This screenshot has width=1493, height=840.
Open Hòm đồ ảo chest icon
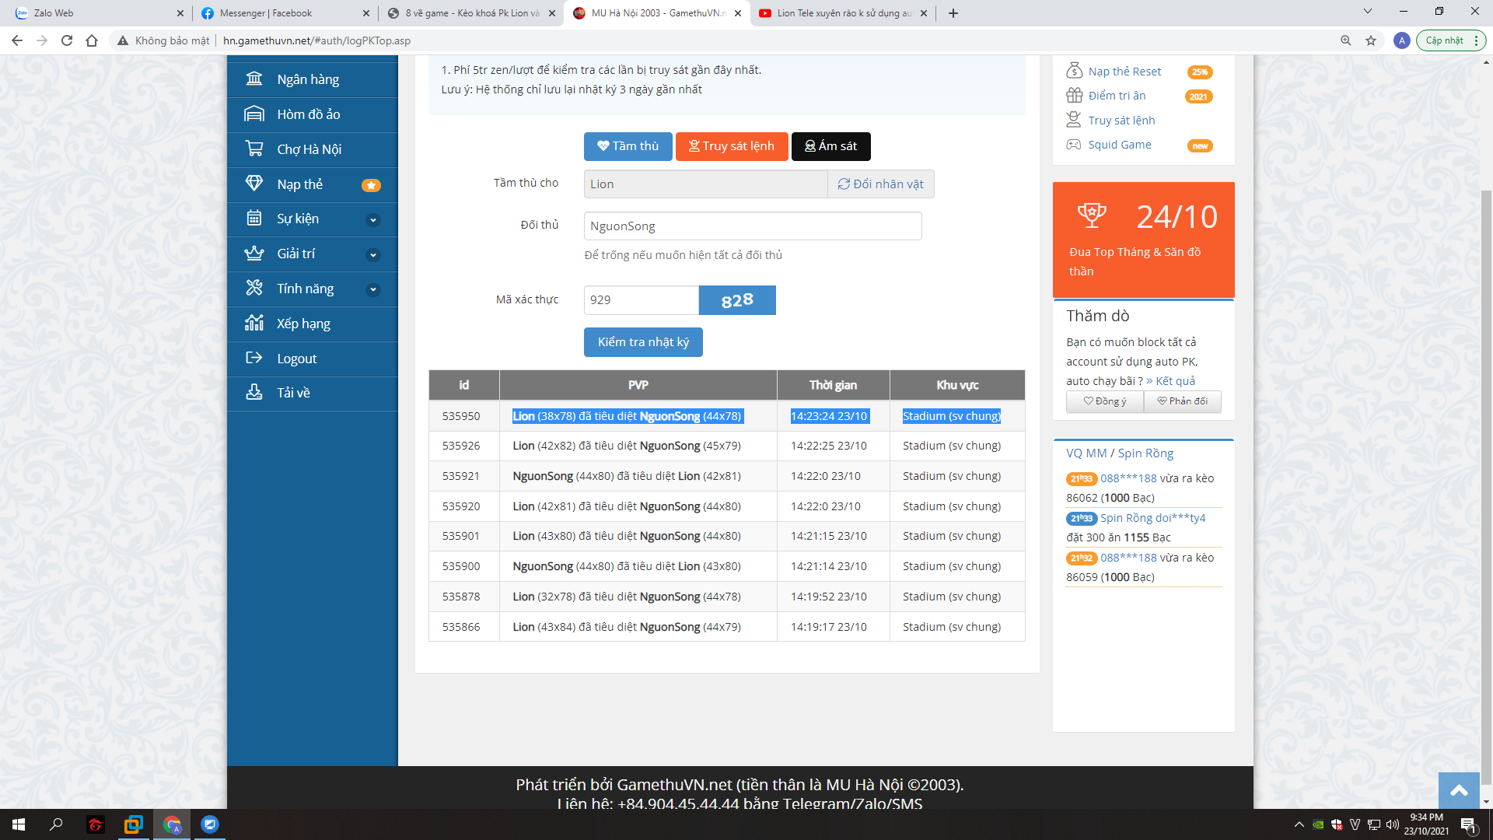point(254,114)
